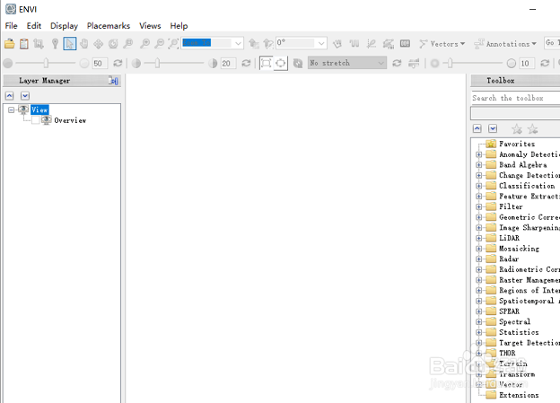The width and height of the screenshot is (560, 403).
Task: Open the No stretch dropdown
Action: tap(347, 63)
